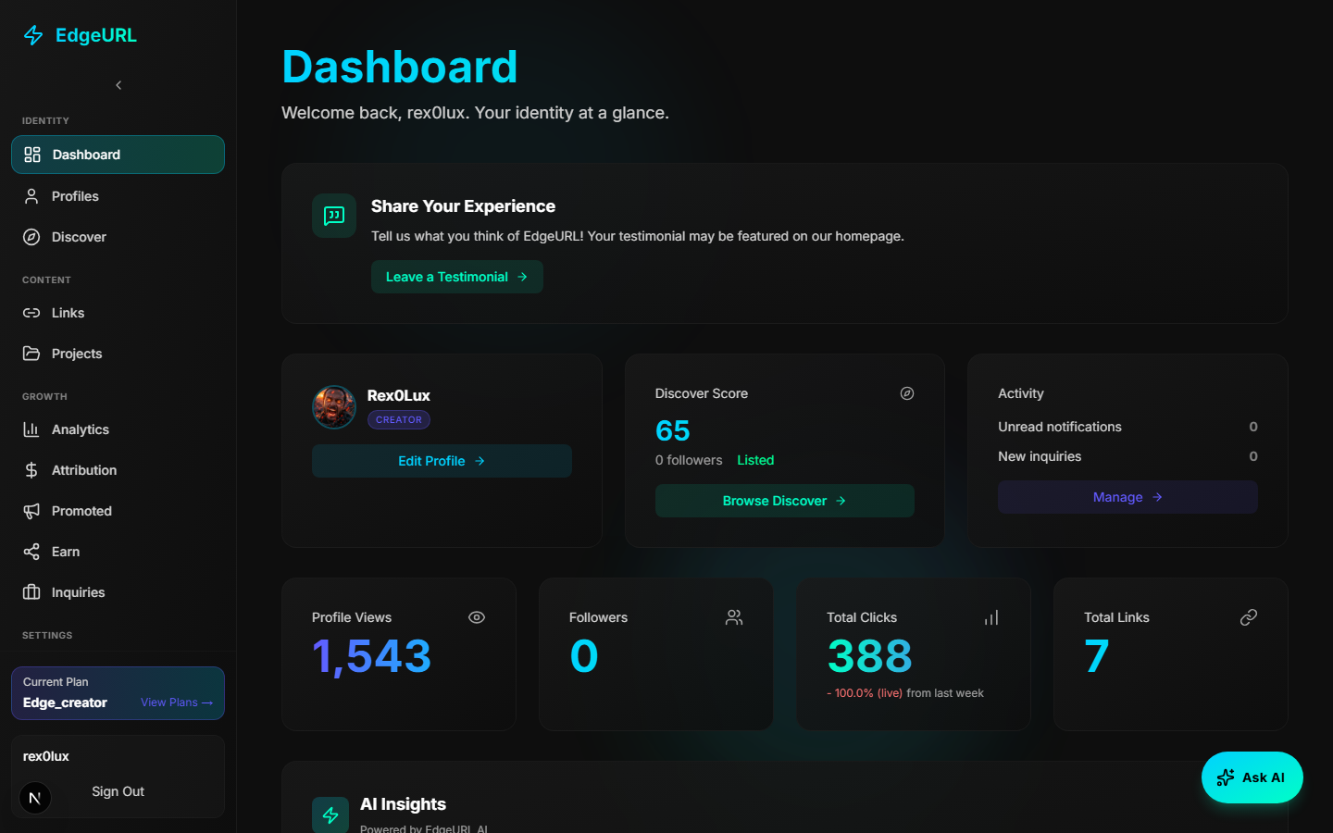Screen dimensions: 1333x833
Task: Click the Earn share icon
Action: pyautogui.click(x=31, y=552)
